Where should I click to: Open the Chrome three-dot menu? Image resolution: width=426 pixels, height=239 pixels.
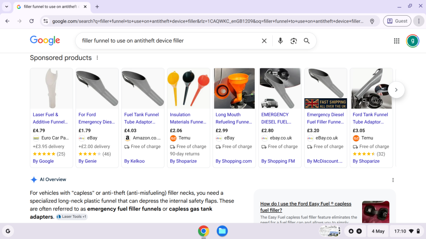(x=419, y=21)
